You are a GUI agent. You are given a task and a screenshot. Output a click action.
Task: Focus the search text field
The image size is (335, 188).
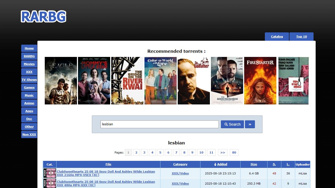pos(160,124)
